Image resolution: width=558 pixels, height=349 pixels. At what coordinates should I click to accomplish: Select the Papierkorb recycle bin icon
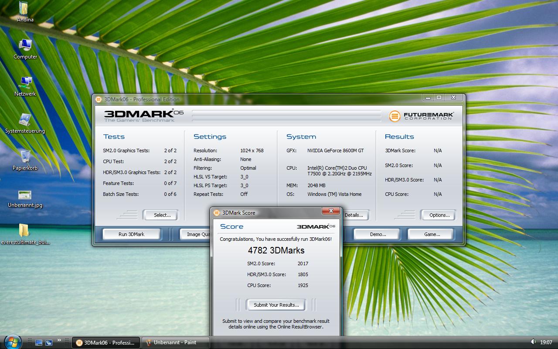coord(25,160)
